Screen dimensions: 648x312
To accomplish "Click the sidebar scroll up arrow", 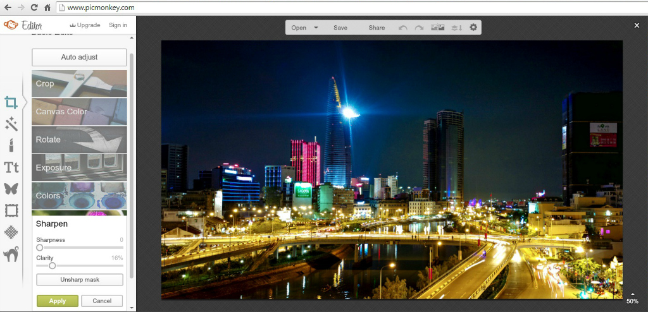I will pyautogui.click(x=132, y=38).
